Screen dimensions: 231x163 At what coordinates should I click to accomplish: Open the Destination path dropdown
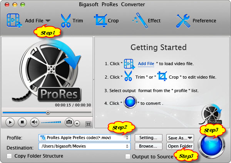85,146
